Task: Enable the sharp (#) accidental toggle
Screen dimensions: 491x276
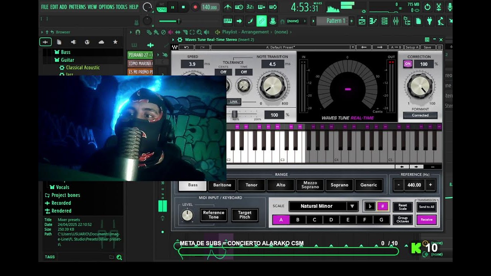Action: [x=382, y=206]
